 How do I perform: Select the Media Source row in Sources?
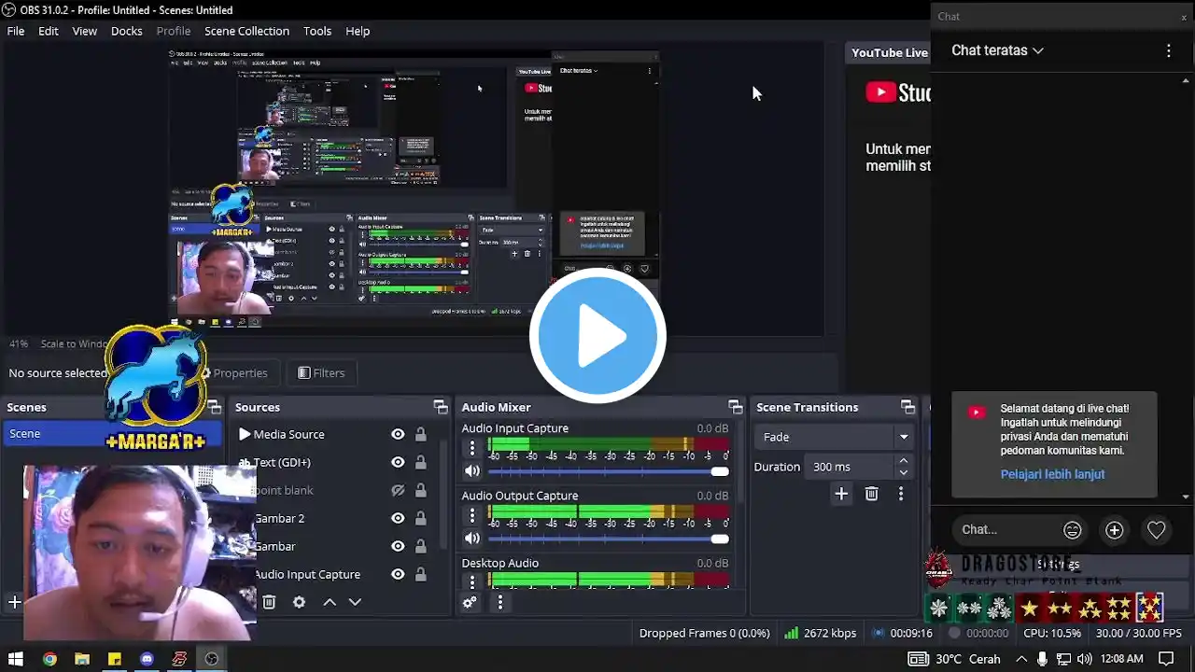[334, 434]
